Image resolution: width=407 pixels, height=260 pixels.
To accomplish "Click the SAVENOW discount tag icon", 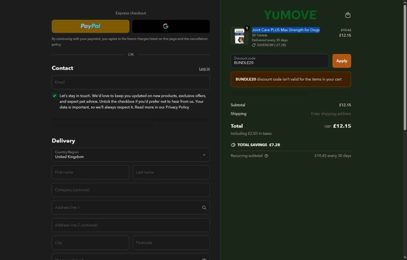I will (254, 45).
